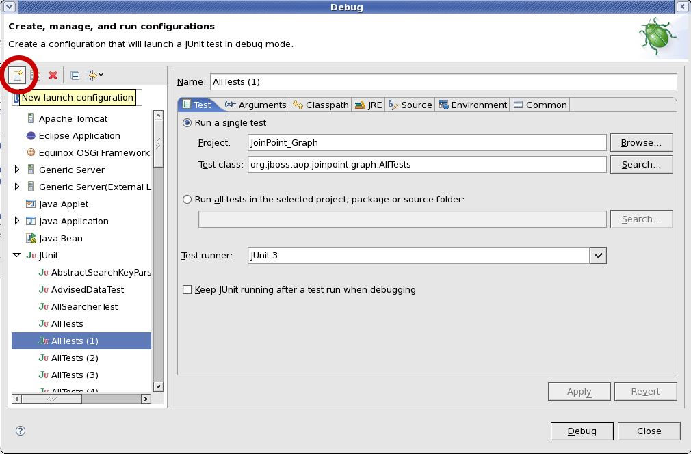Image resolution: width=691 pixels, height=454 pixels.
Task: Choose Run all tests in selected project
Action: pyautogui.click(x=187, y=200)
